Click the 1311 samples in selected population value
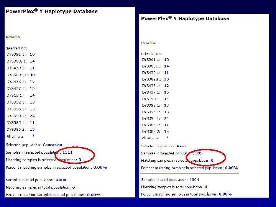 click(x=67, y=152)
